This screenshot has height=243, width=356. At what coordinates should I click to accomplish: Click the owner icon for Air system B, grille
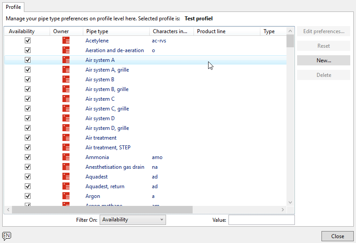pos(66,89)
